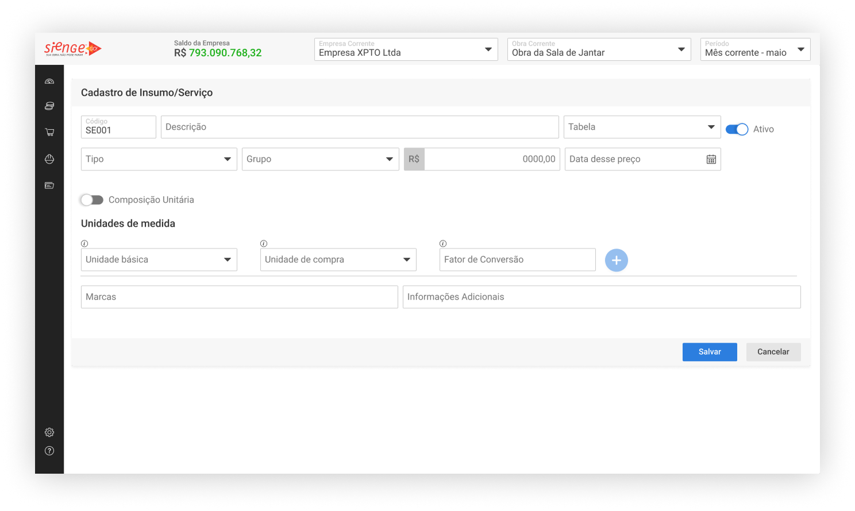Disable the Ativo toggle switch
855x511 pixels.
pos(737,129)
